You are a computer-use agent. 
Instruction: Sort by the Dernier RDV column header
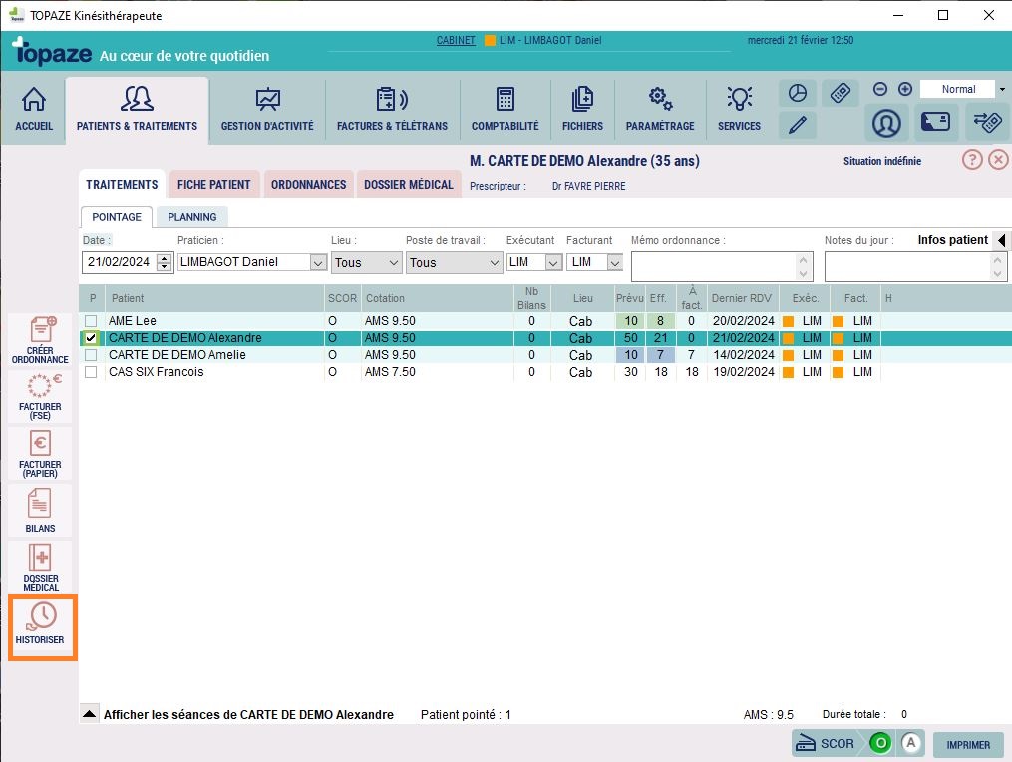(742, 298)
